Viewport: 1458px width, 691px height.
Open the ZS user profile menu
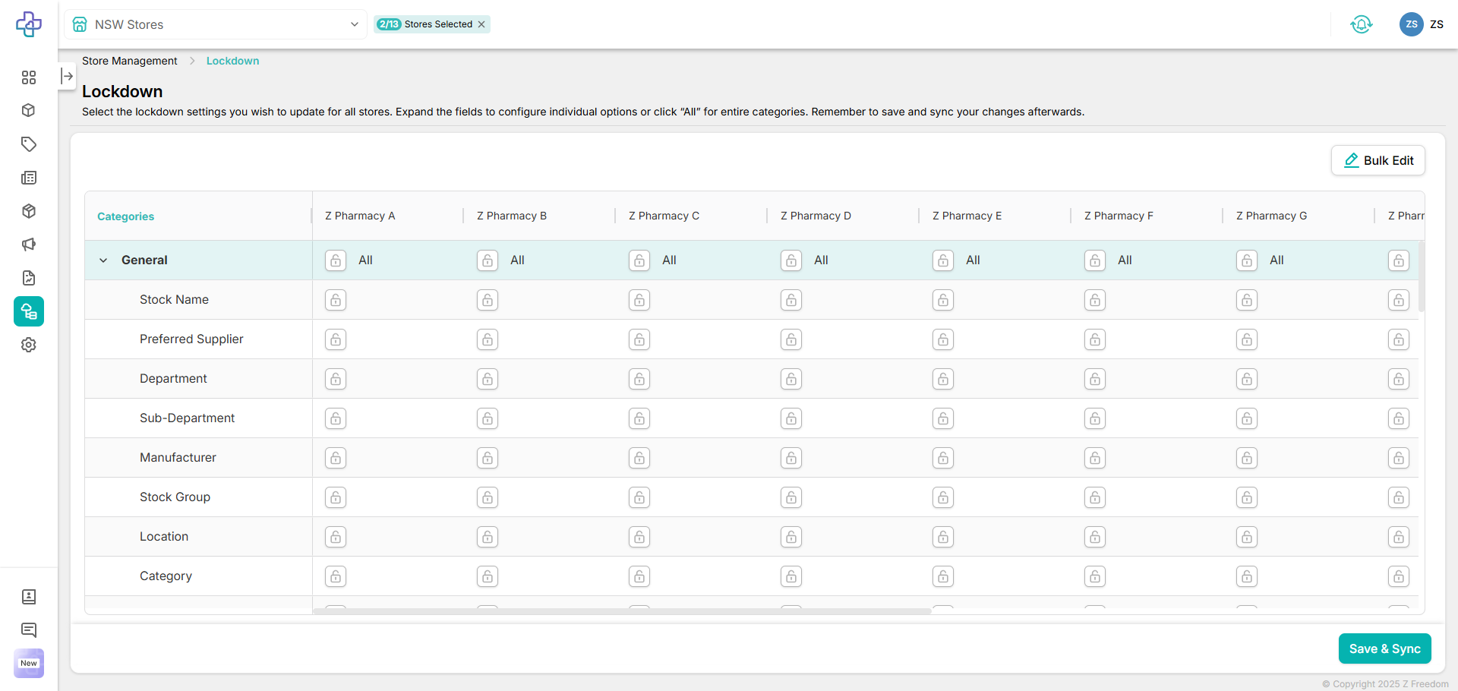(1421, 24)
